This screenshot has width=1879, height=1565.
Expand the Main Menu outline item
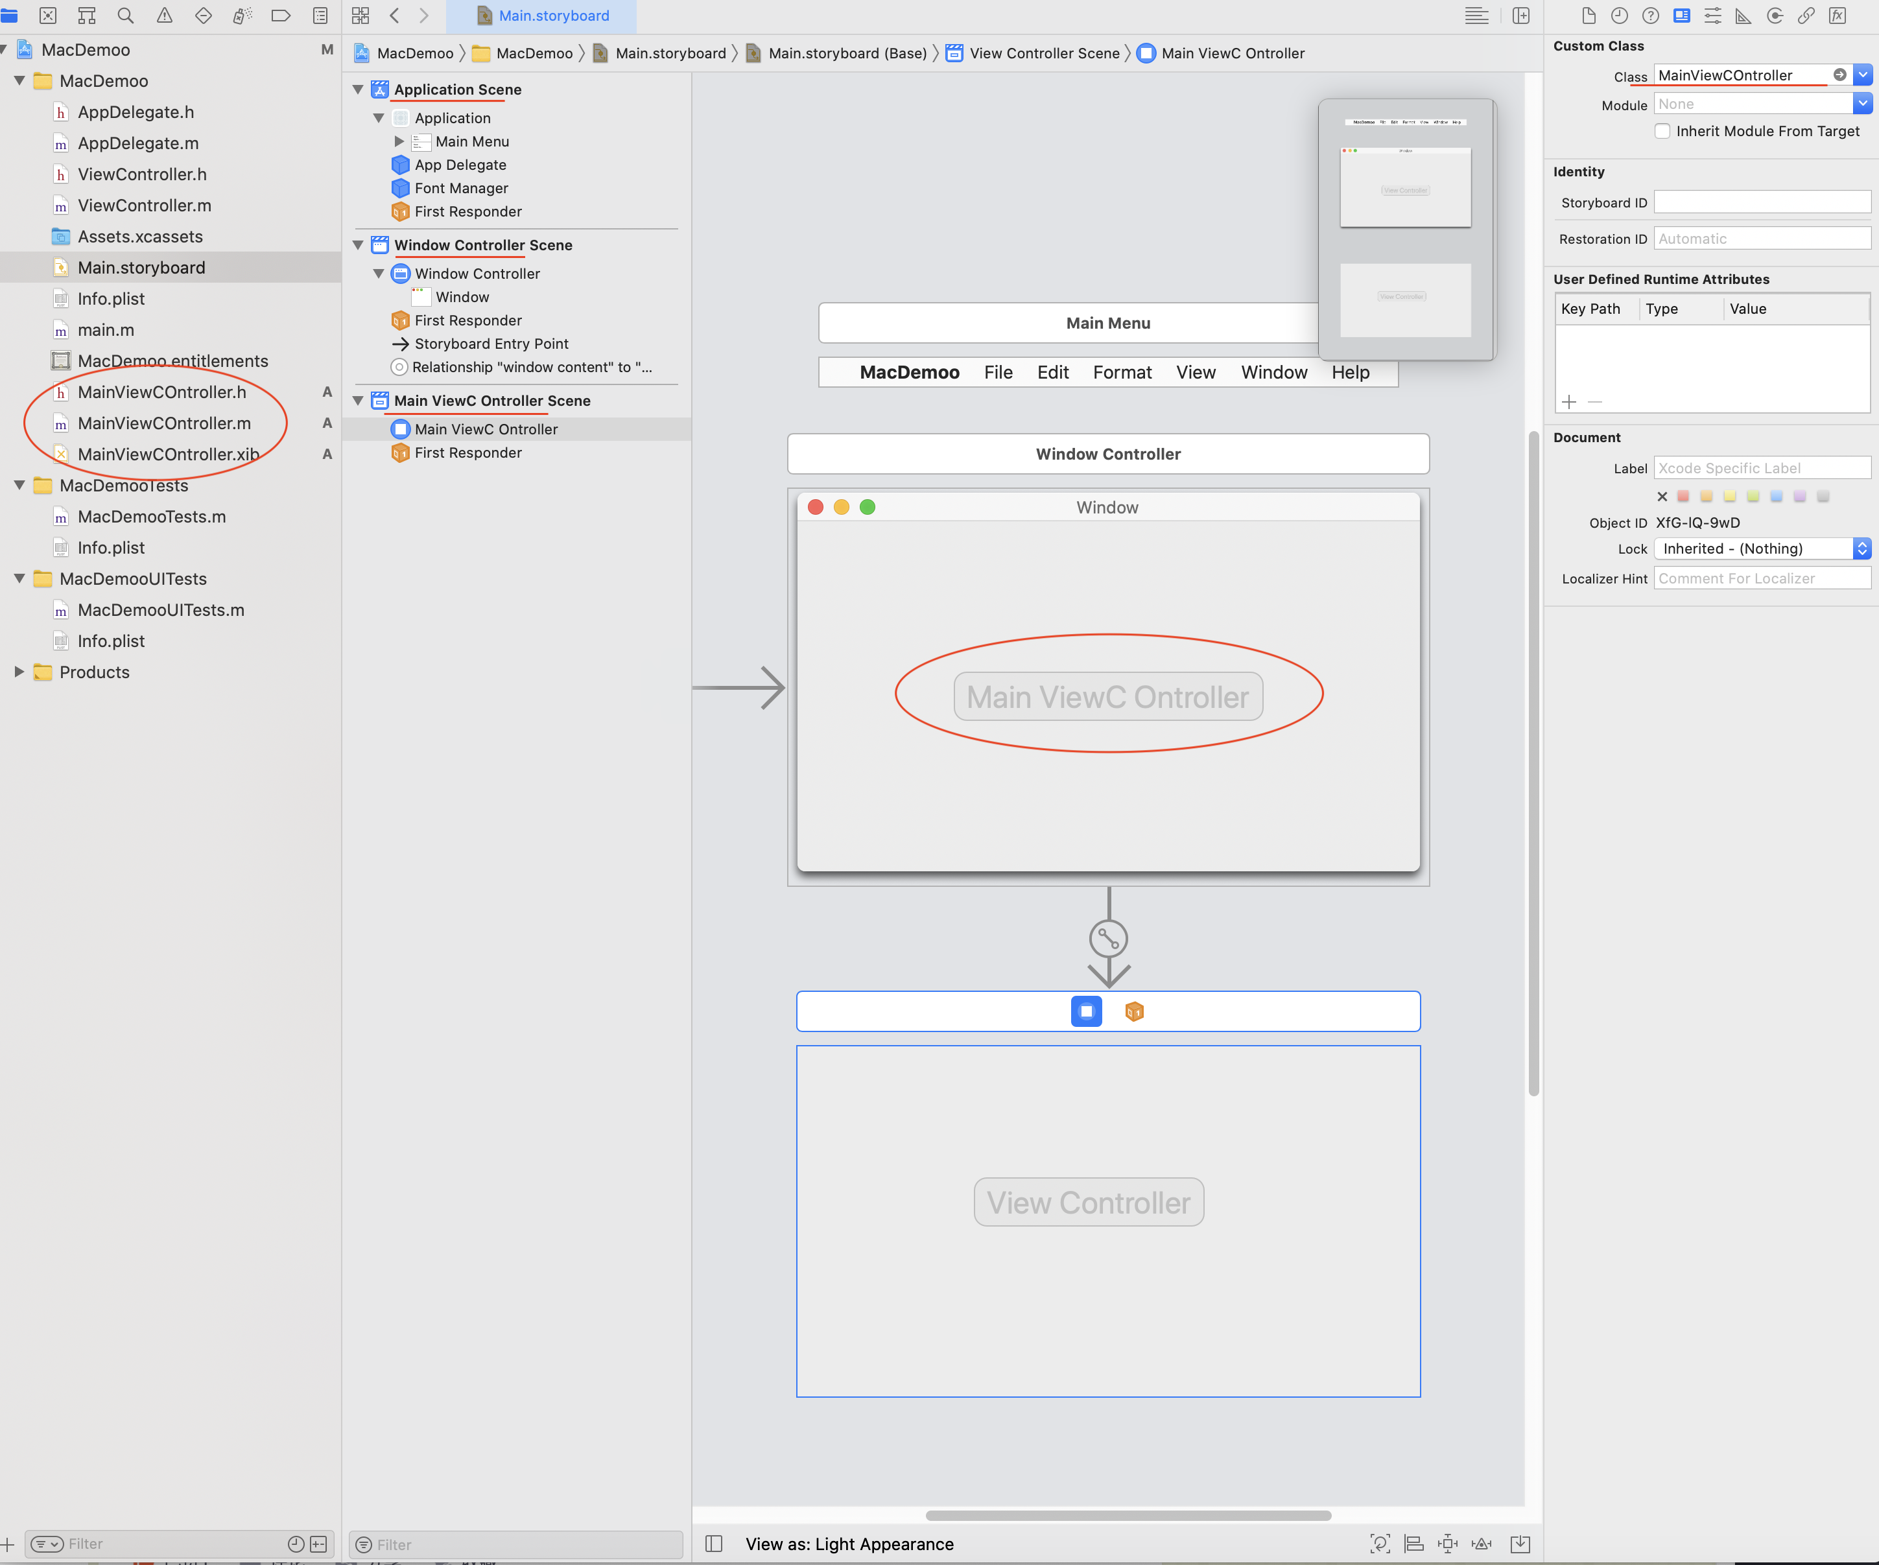pyautogui.click(x=399, y=141)
